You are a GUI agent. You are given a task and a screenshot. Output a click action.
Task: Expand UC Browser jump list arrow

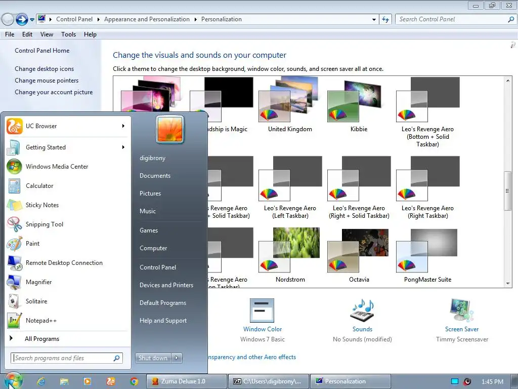tap(123, 126)
